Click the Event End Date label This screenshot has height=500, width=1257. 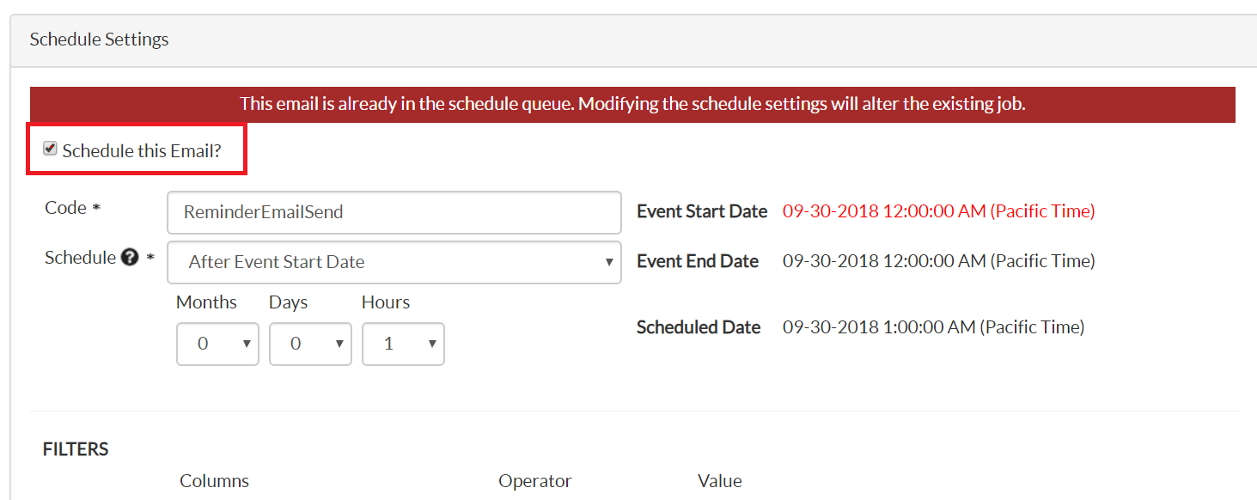(x=697, y=261)
